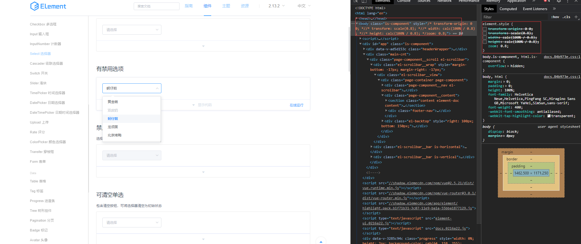Select the 组件 nav item
Image resolution: width=581 pixels, height=244 pixels.
(207, 6)
